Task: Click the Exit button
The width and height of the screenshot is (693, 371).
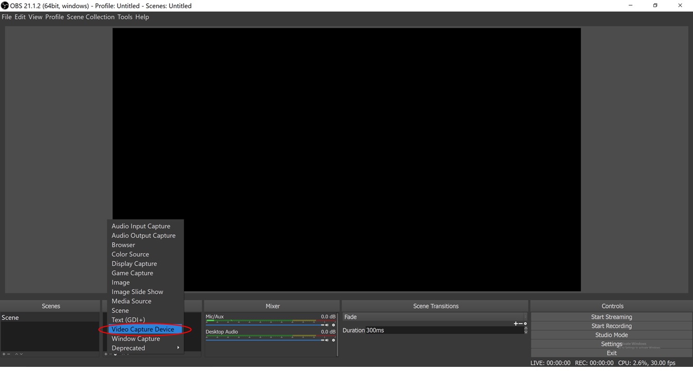Action: 611,353
